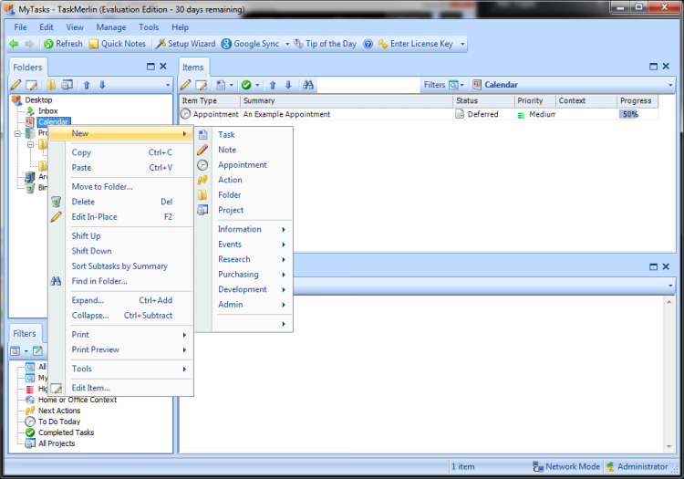Refresh the task list

click(x=63, y=44)
